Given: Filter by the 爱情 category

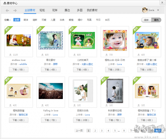Looking at the screenshot, I should pos(71,20).
